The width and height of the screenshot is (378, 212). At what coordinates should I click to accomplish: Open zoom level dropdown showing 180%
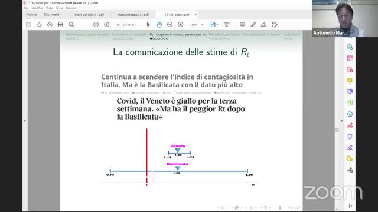point(197,25)
